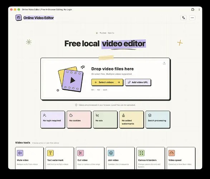
Task: Click the No ads card
Action: click(105, 120)
